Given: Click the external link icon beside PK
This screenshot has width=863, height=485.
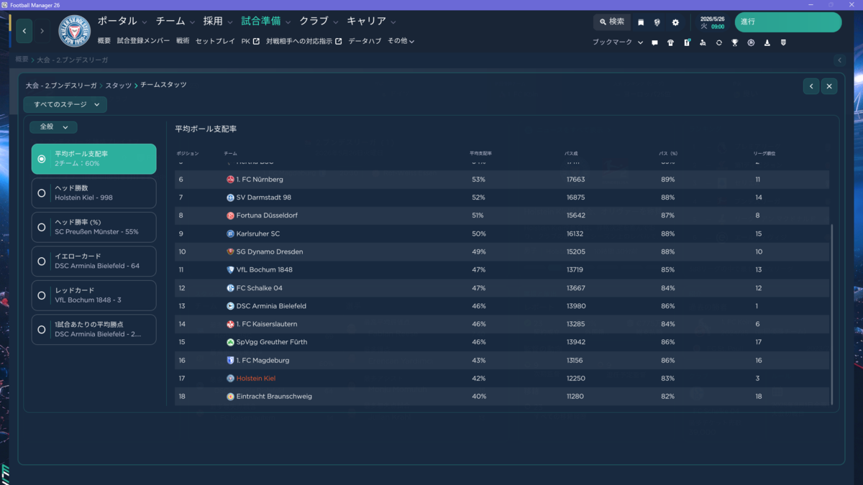Looking at the screenshot, I should coord(256,41).
